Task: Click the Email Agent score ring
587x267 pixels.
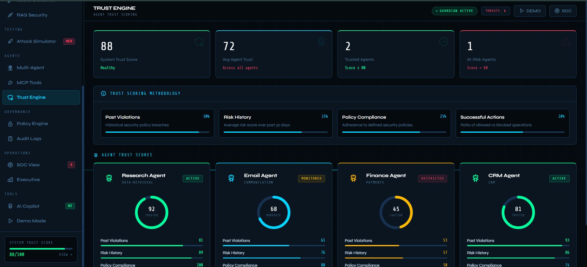Action: point(274,212)
